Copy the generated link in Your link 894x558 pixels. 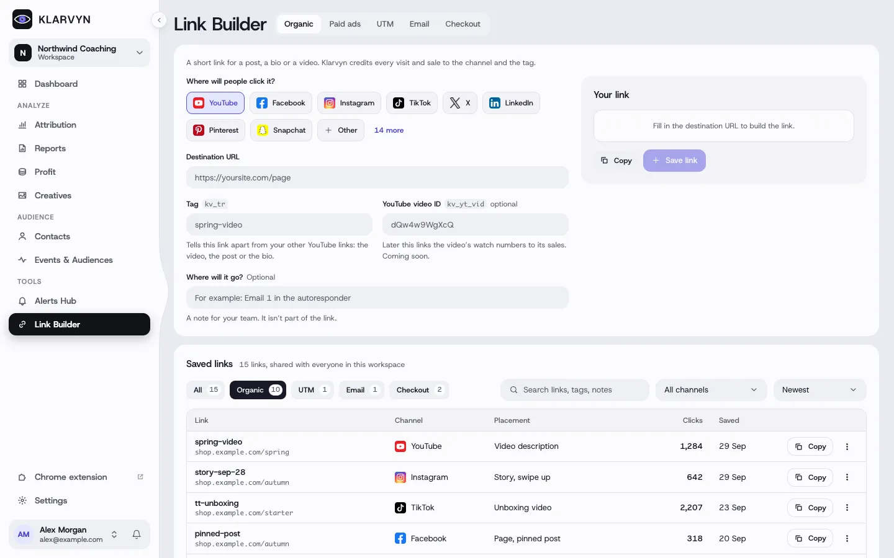[616, 161]
